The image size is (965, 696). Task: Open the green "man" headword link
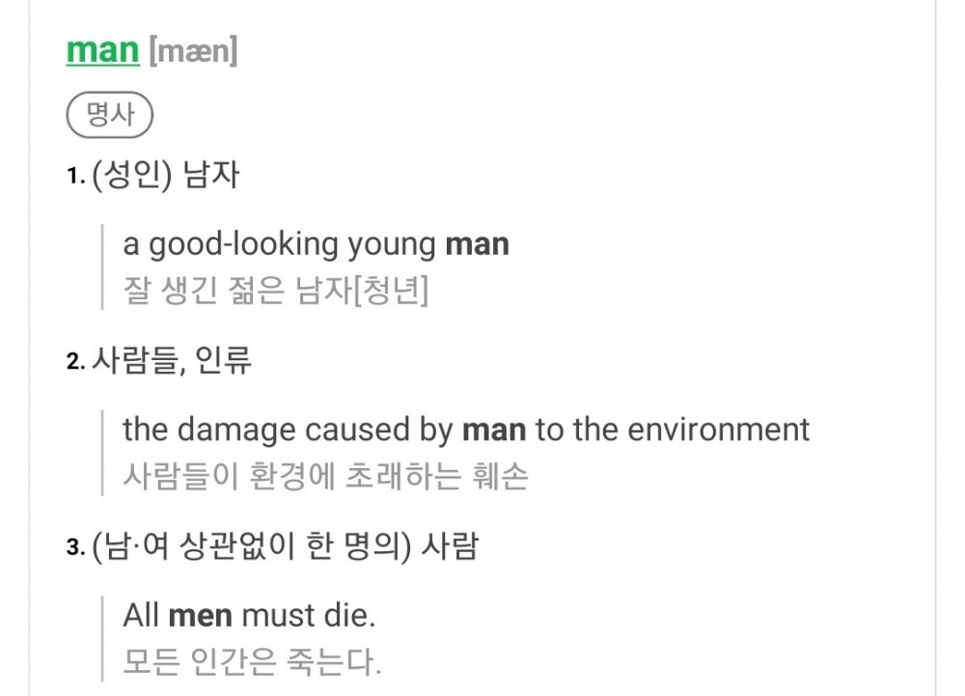103,50
